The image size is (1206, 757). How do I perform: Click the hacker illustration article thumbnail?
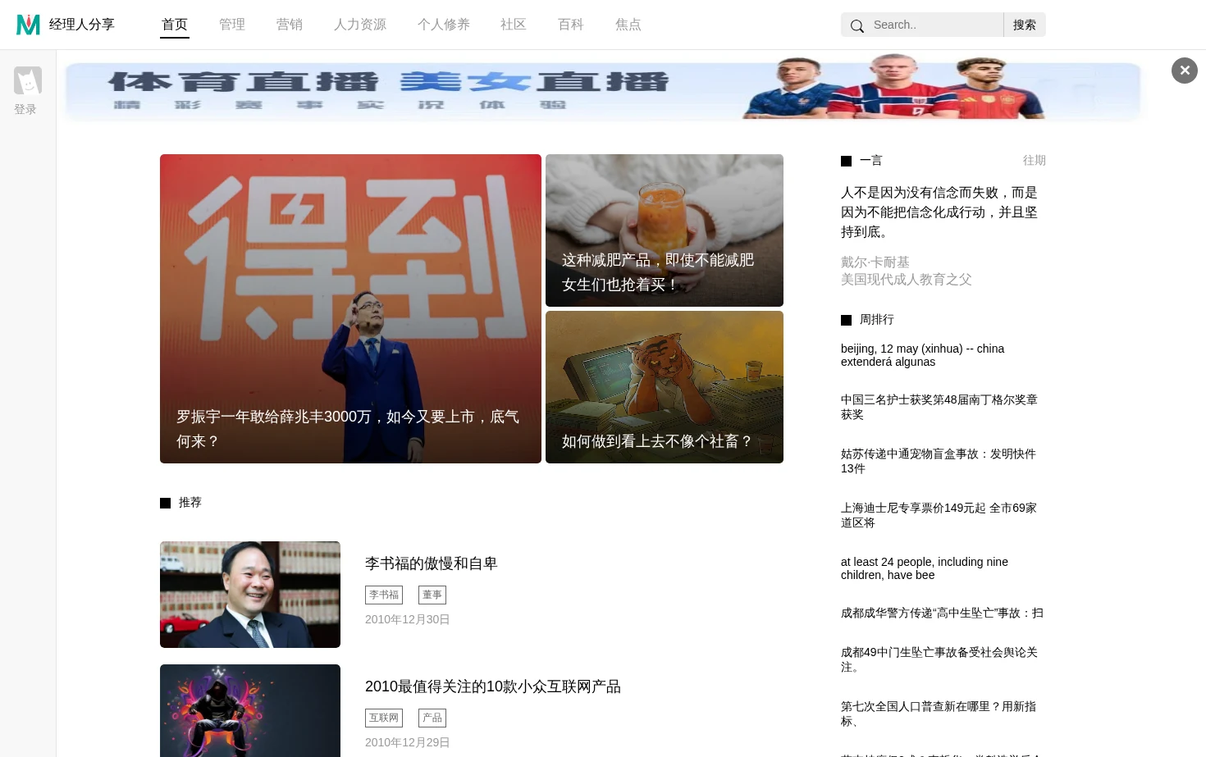pyautogui.click(x=250, y=710)
